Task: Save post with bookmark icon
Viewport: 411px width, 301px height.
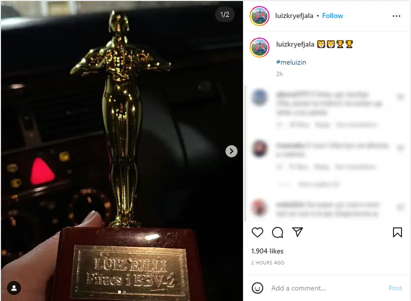Action: click(397, 232)
